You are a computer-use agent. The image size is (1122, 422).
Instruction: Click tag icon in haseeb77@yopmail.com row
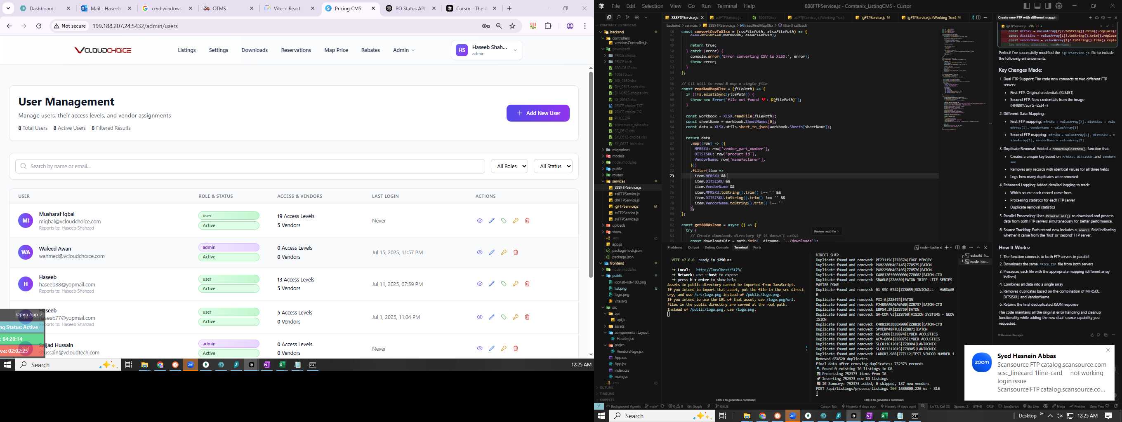(504, 317)
